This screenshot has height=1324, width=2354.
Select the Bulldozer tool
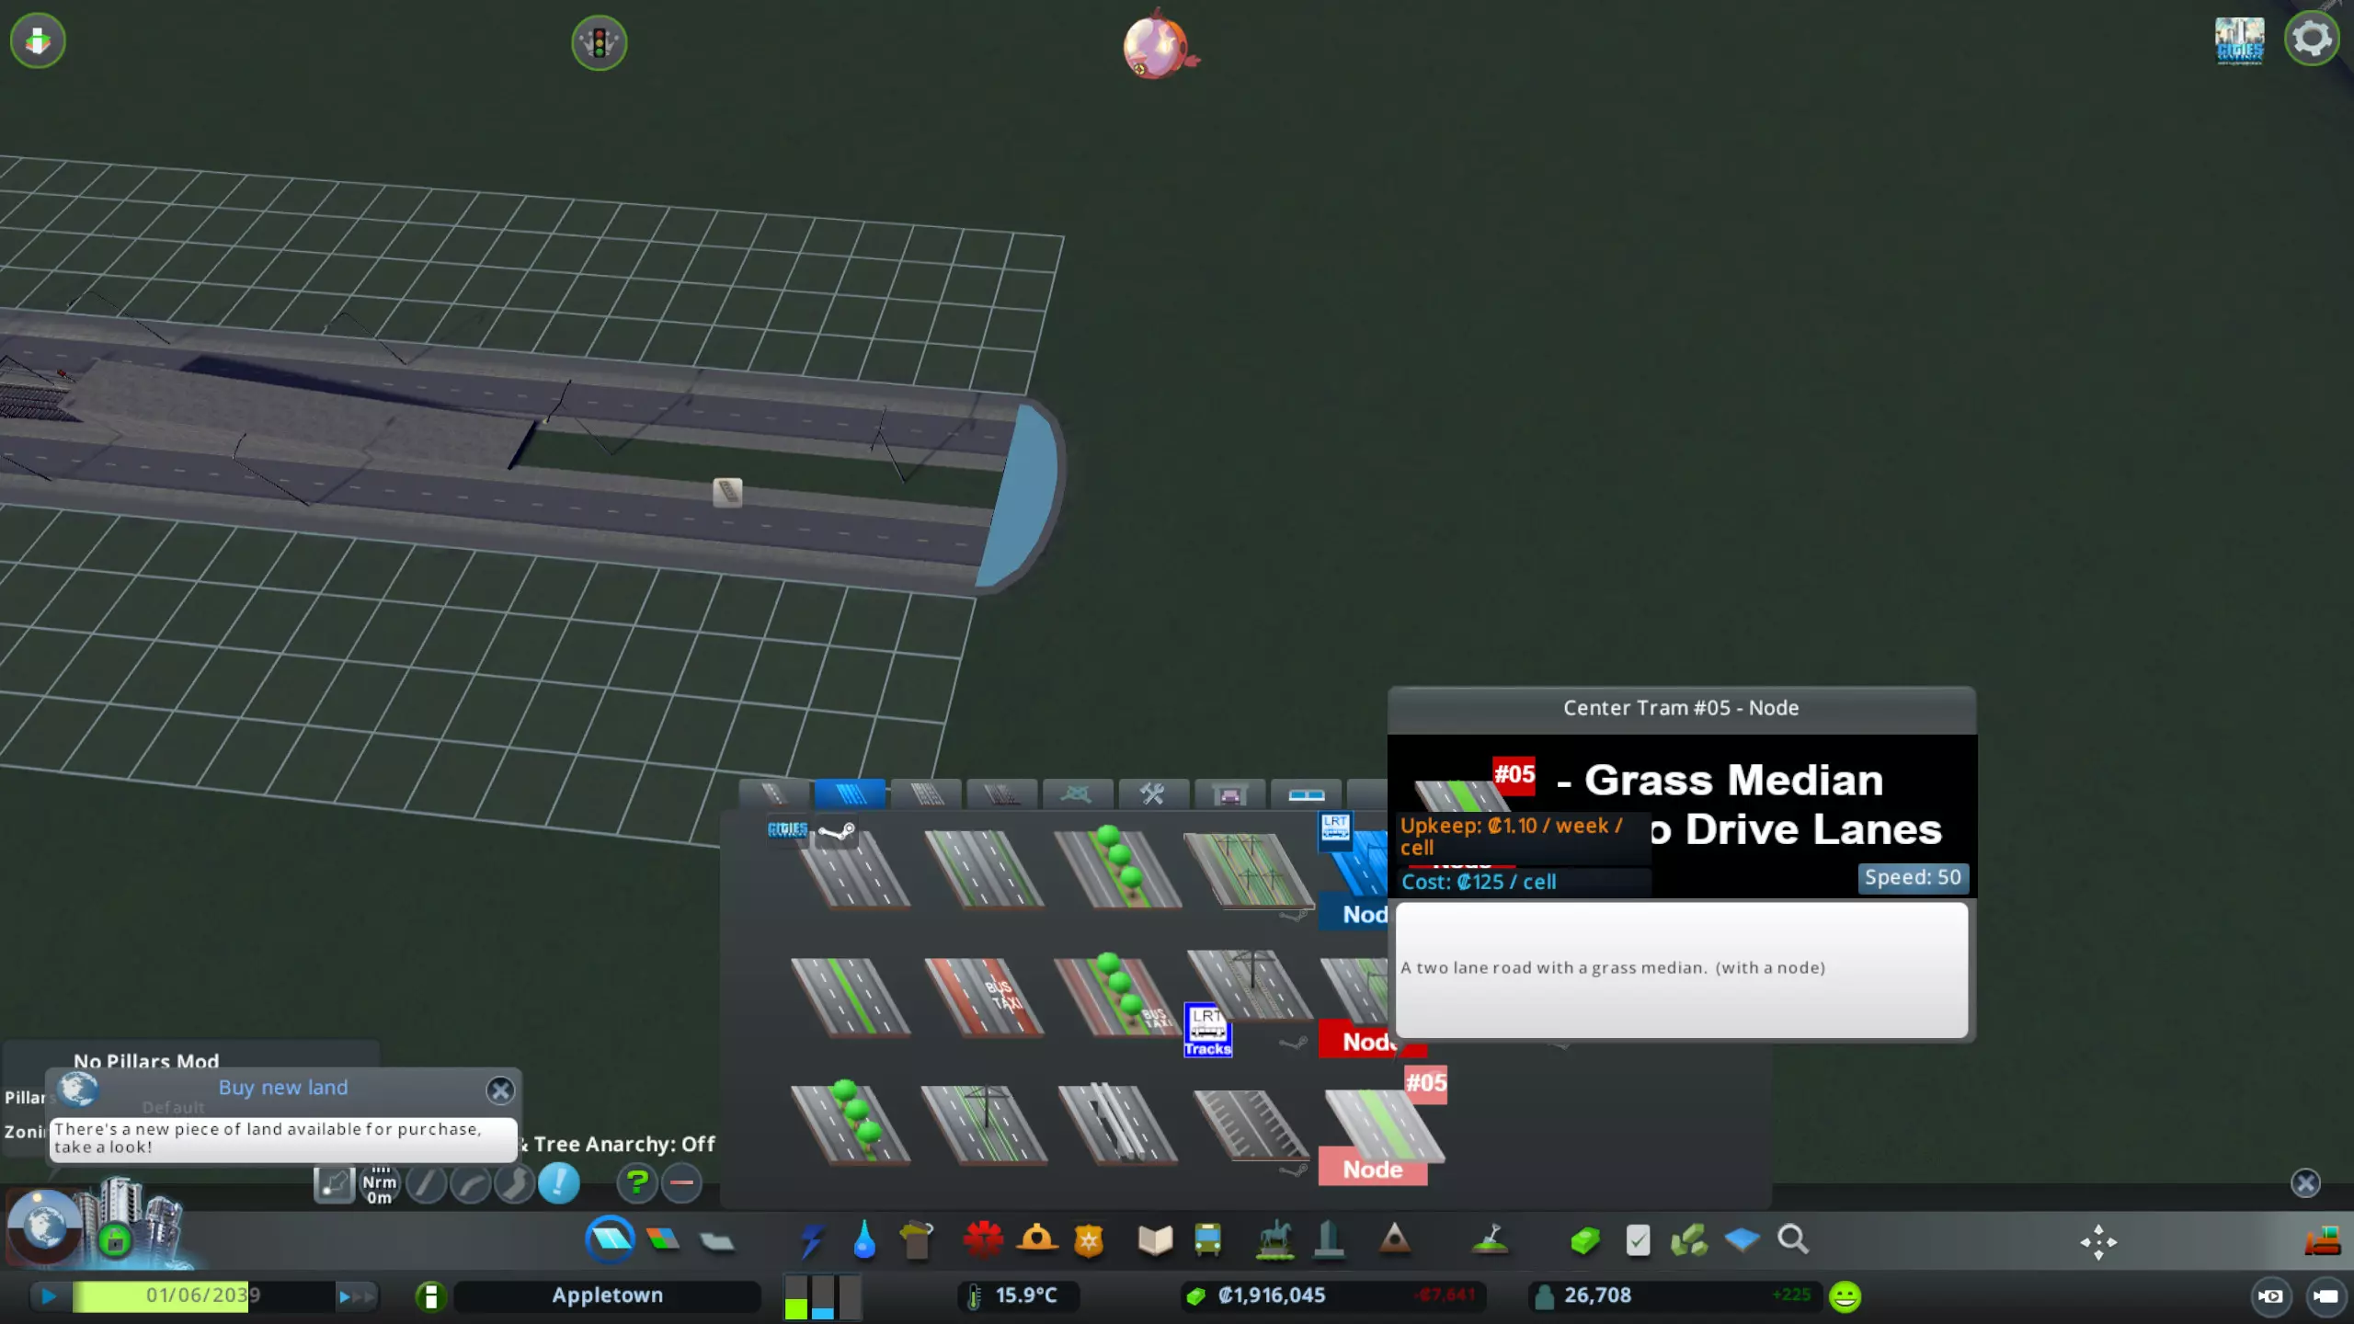click(x=2322, y=1240)
